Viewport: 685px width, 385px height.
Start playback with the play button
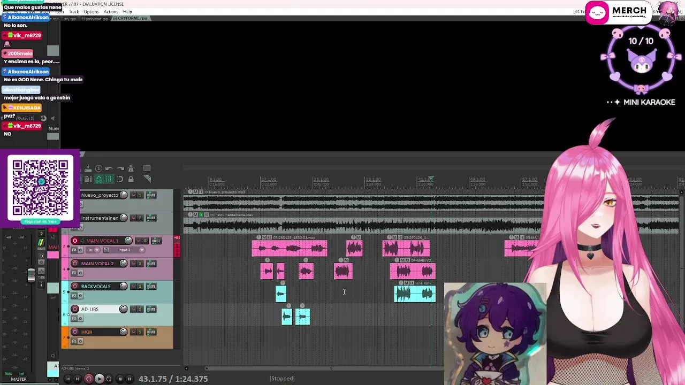point(100,379)
